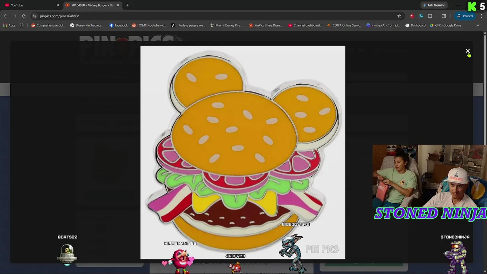Open a new browser tab

(127, 5)
